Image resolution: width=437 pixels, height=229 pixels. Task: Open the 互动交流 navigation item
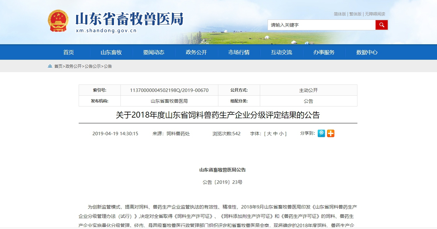[x=282, y=52]
